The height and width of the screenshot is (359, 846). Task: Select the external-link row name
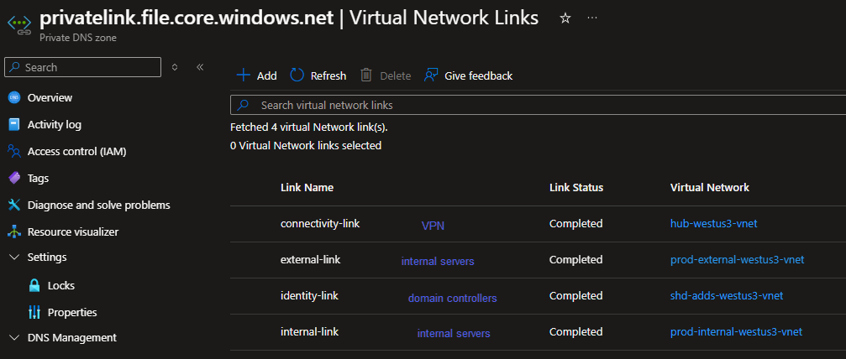pyautogui.click(x=310, y=259)
